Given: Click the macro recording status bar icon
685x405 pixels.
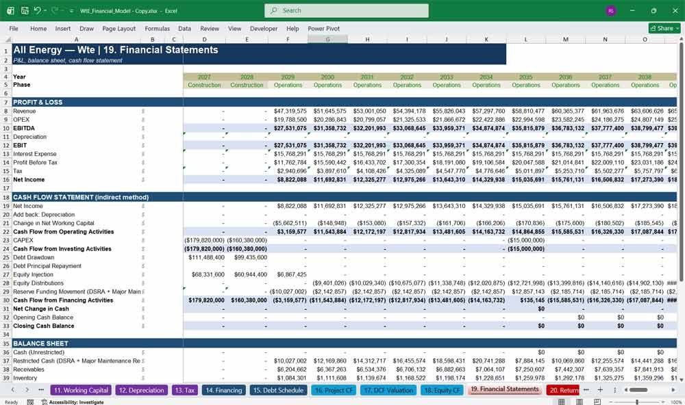Looking at the screenshot, I should click(x=30, y=402).
